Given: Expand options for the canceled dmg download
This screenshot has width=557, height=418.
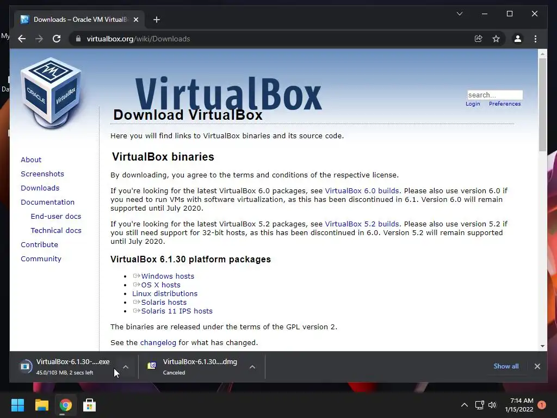Looking at the screenshot, I should click(252, 367).
